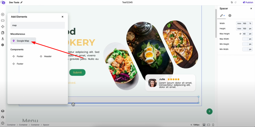Open the settings gear in left sidebar
This screenshot has width=255, height=127.
tap(2, 45)
